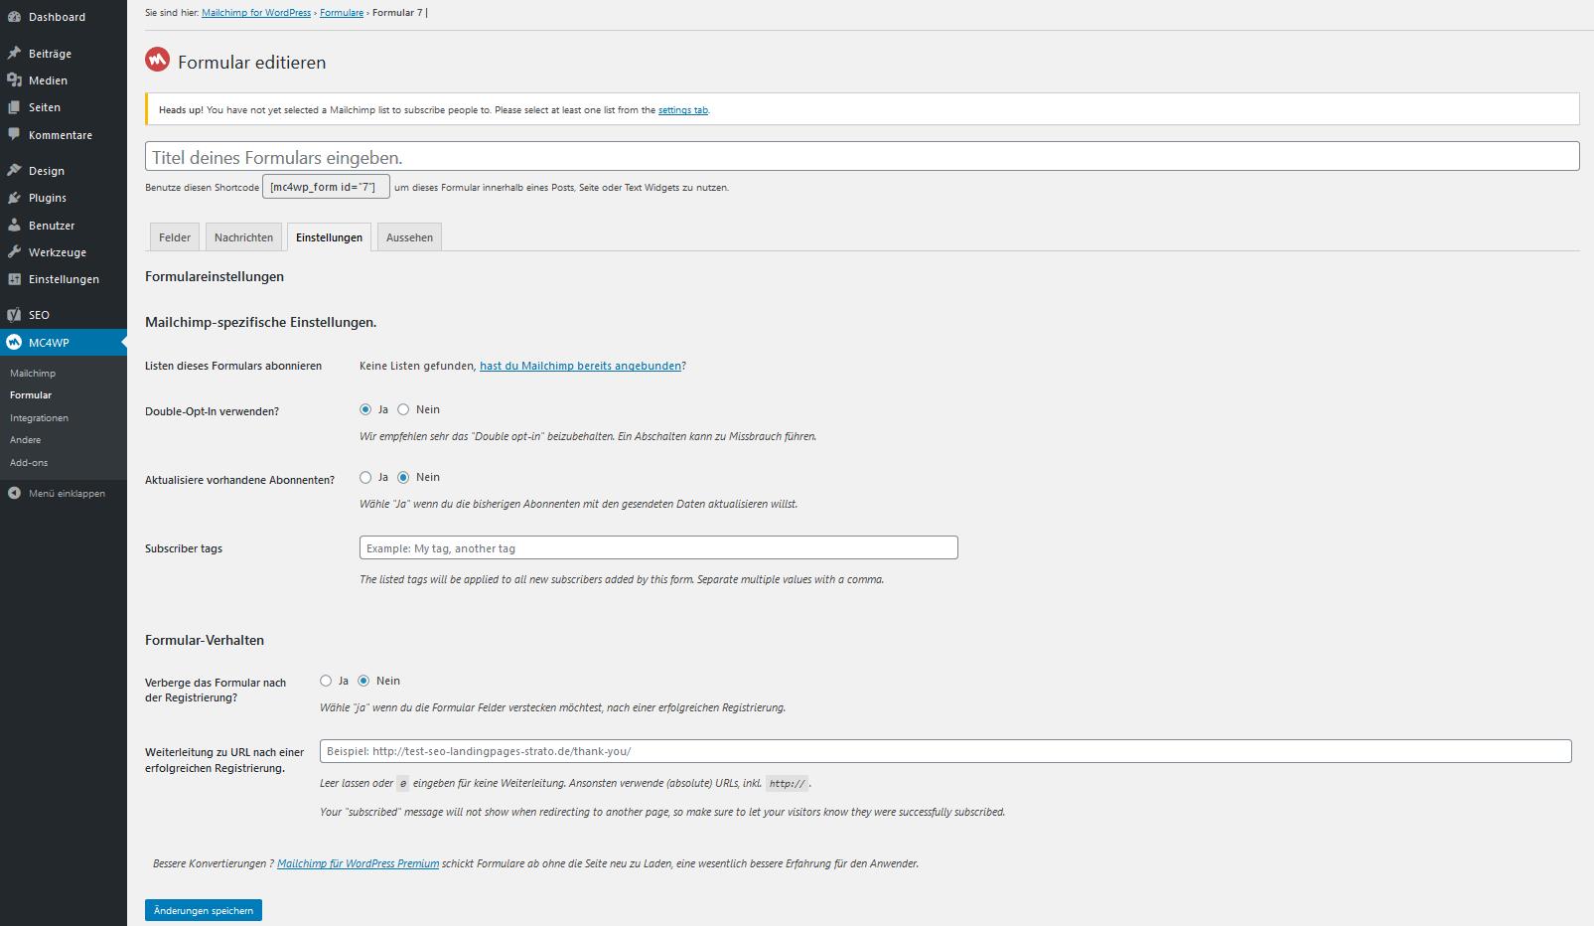Open the Formular submenu entry
This screenshot has width=1594, height=926.
[31, 395]
